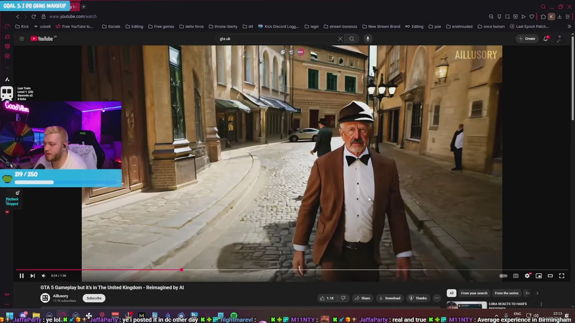Open options for LOBA REACTS video
Viewport: 575px width, 323px height.
[541, 304]
